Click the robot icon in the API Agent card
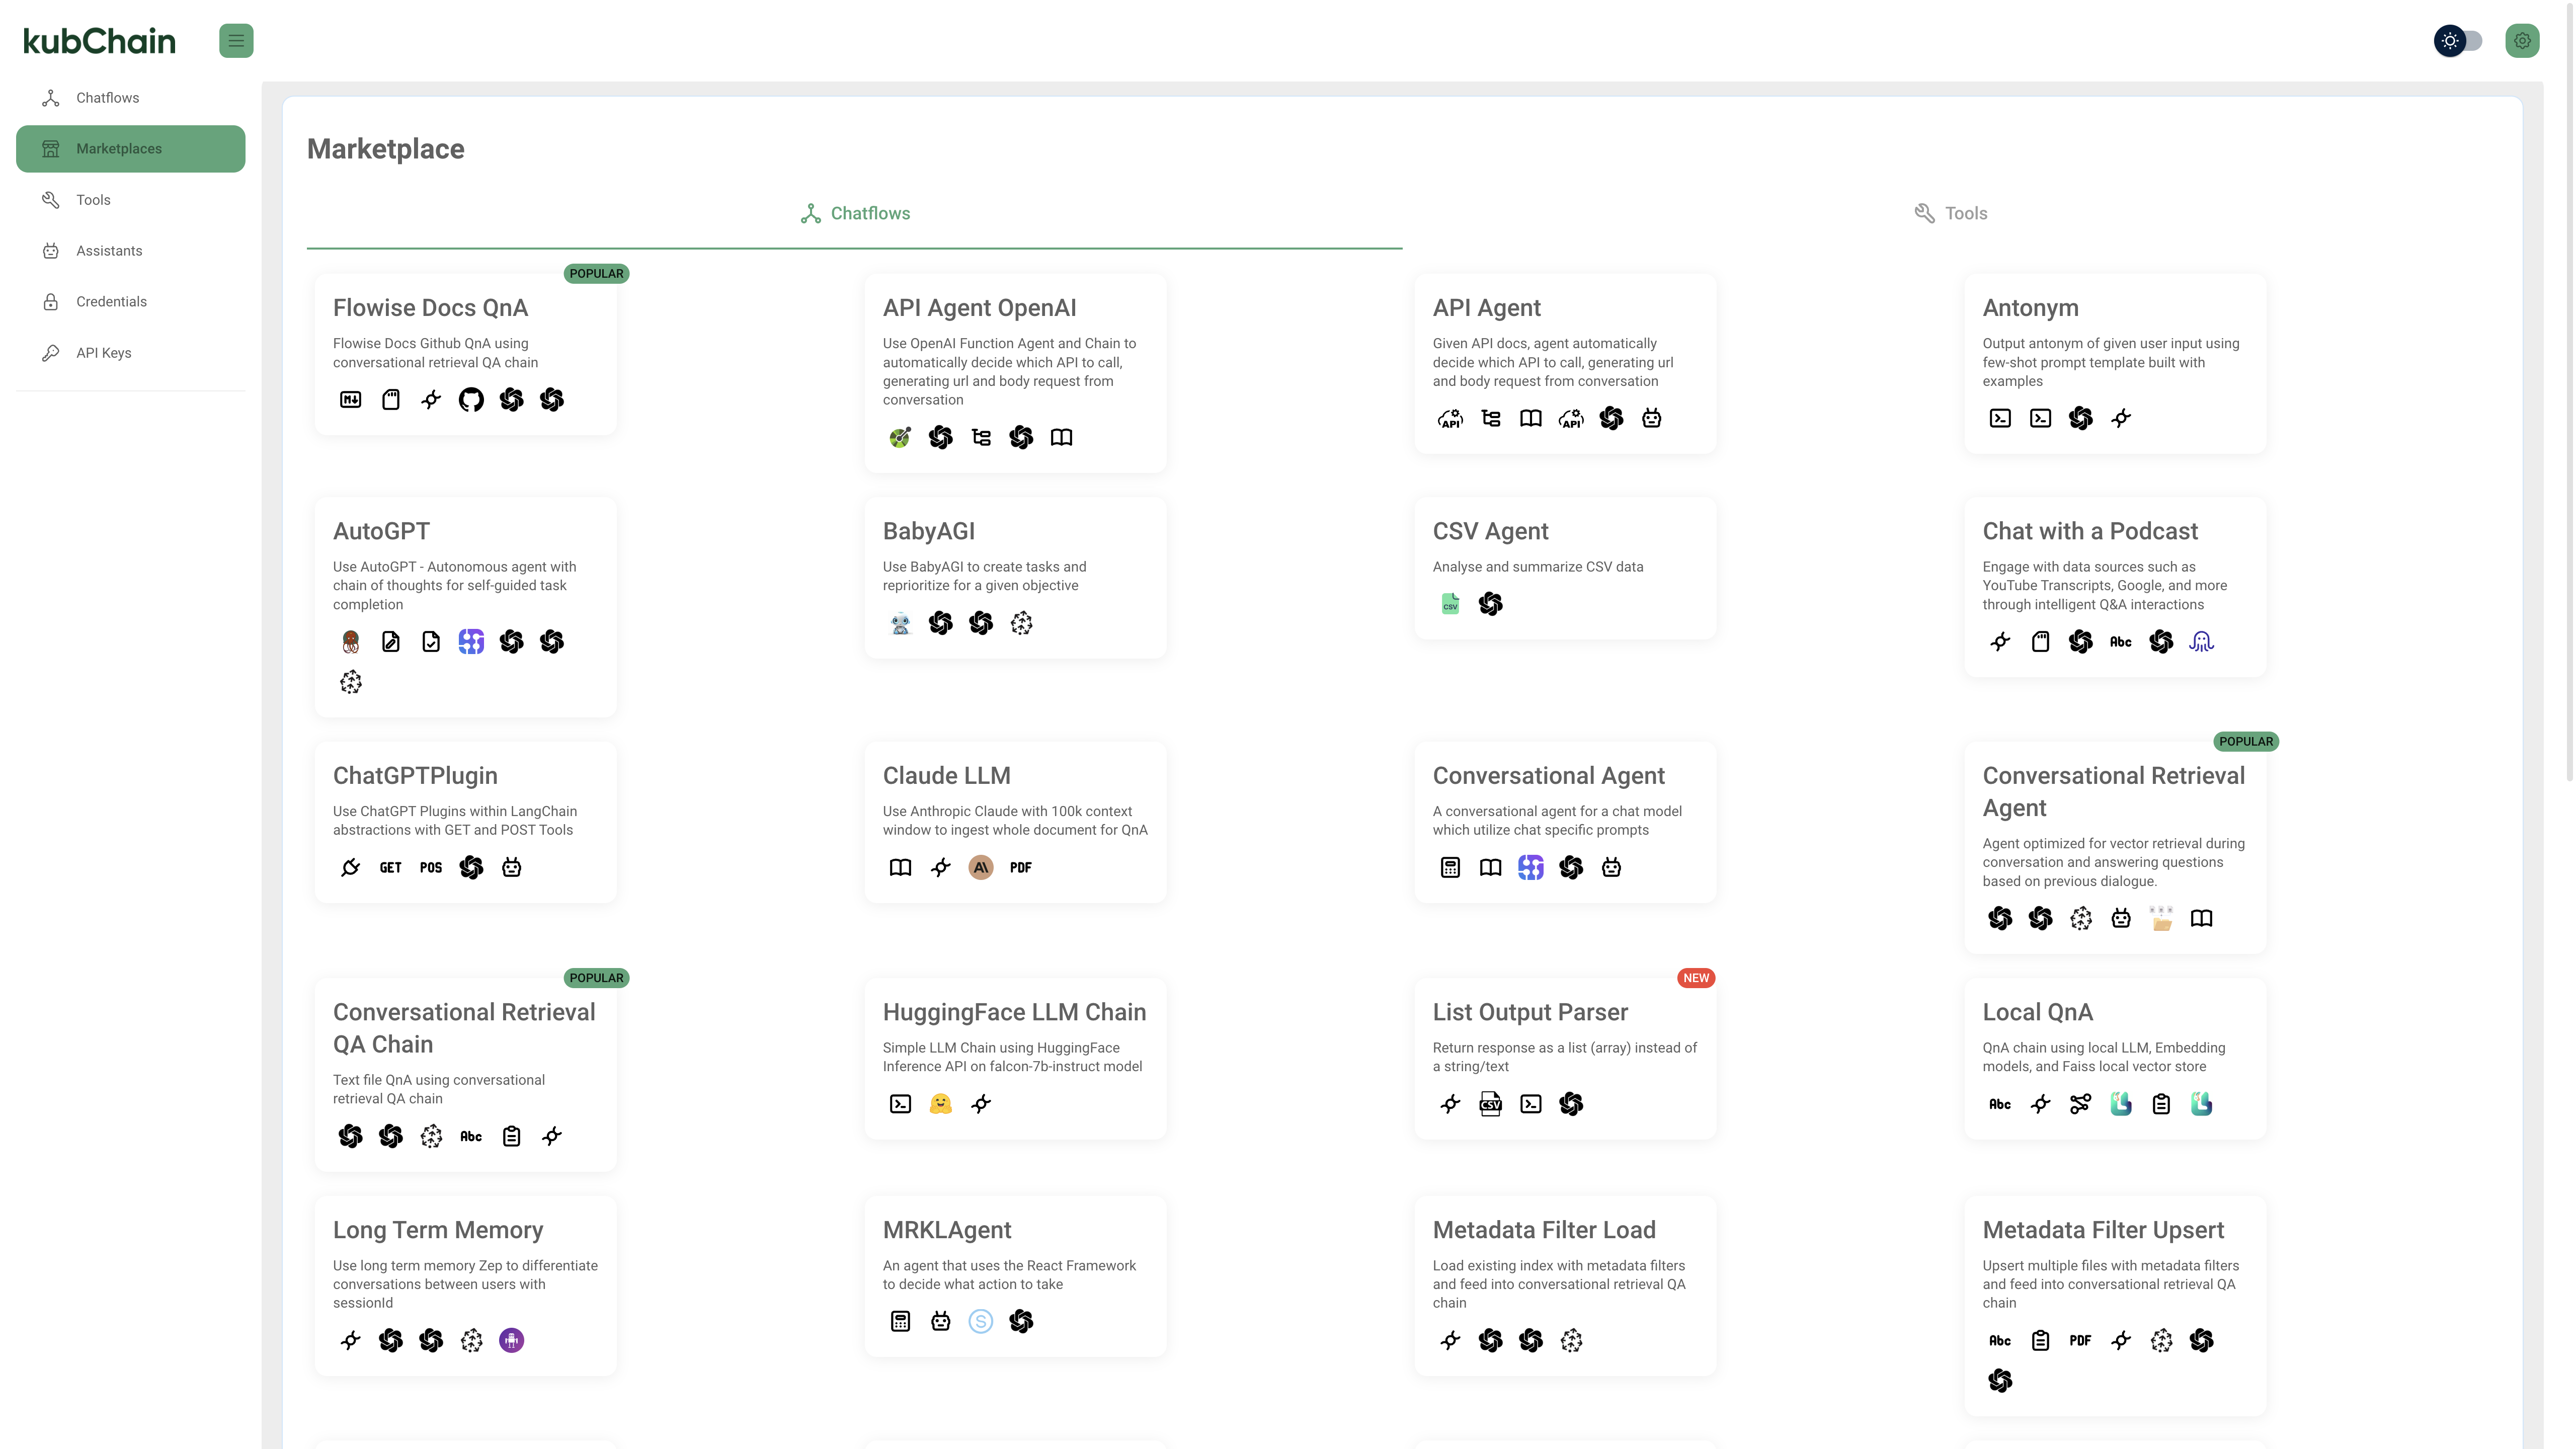 pos(1651,418)
